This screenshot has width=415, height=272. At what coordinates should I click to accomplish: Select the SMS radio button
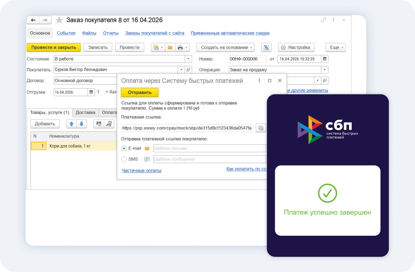(x=124, y=159)
